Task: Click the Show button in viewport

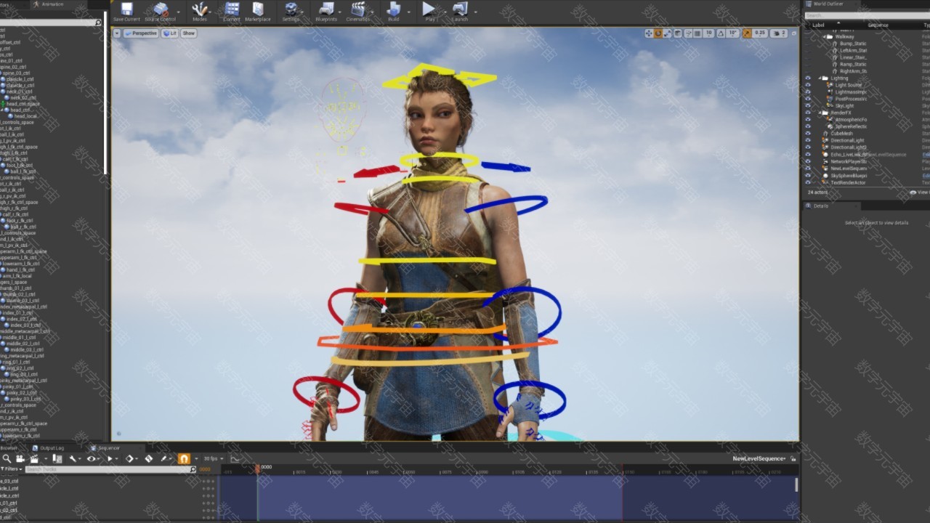Action: tap(188, 33)
